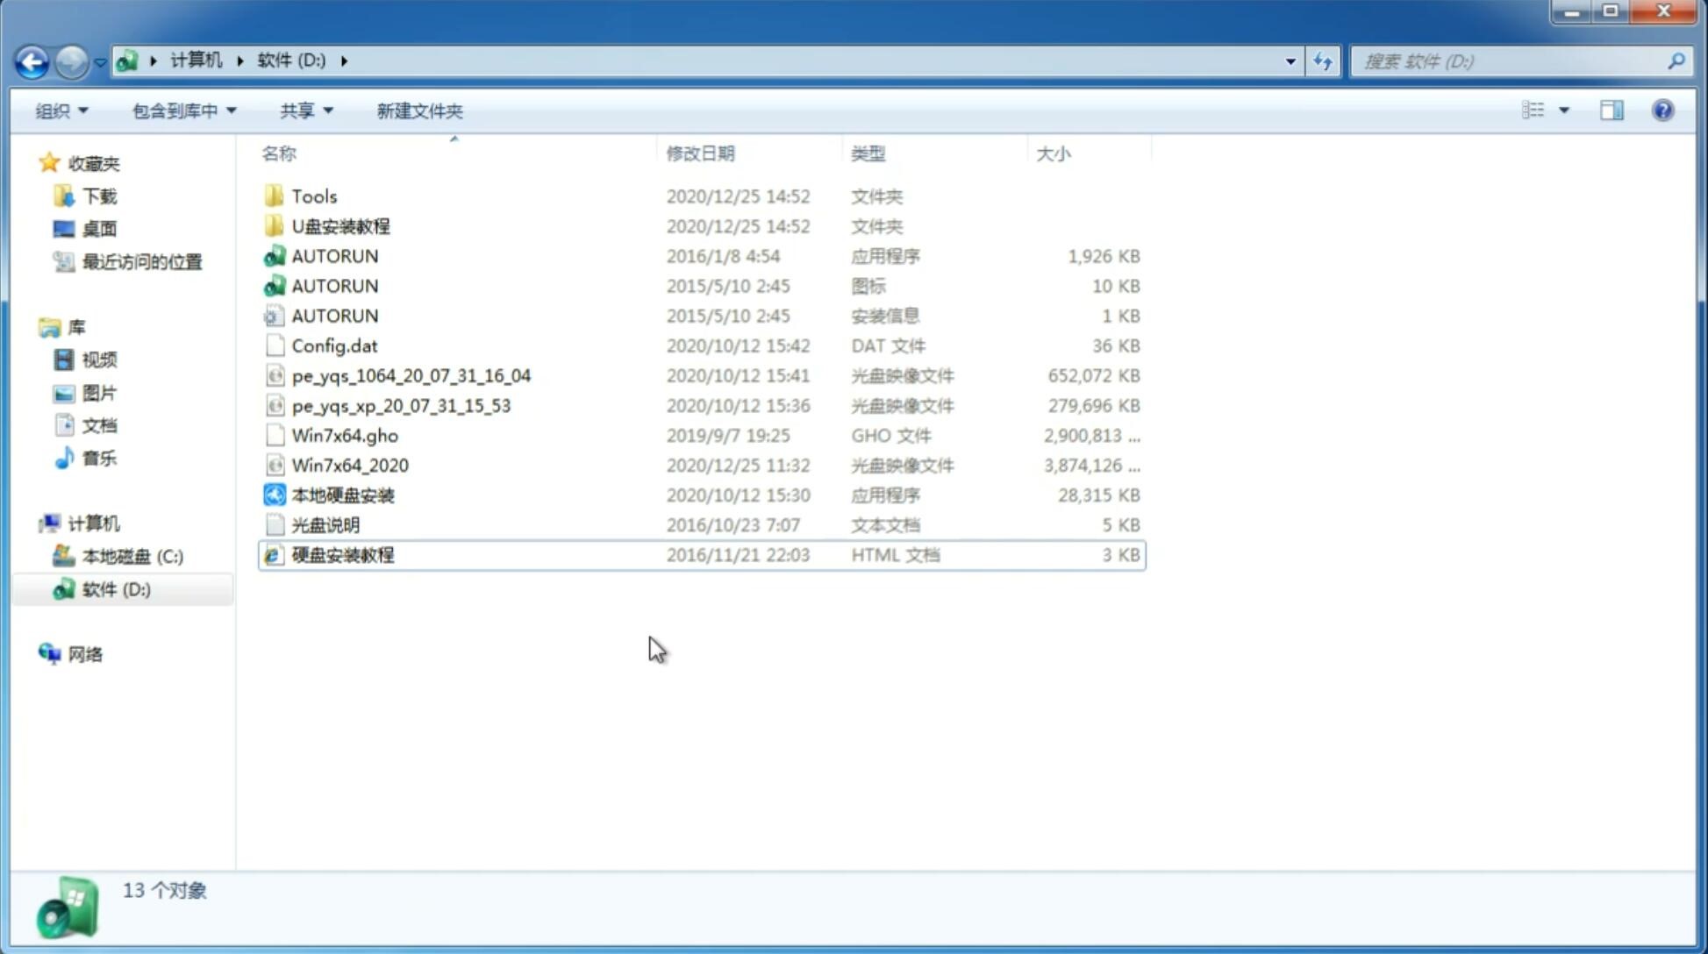Image resolution: width=1708 pixels, height=954 pixels.
Task: Open 硬盘安装教程 HTML document
Action: click(x=342, y=554)
